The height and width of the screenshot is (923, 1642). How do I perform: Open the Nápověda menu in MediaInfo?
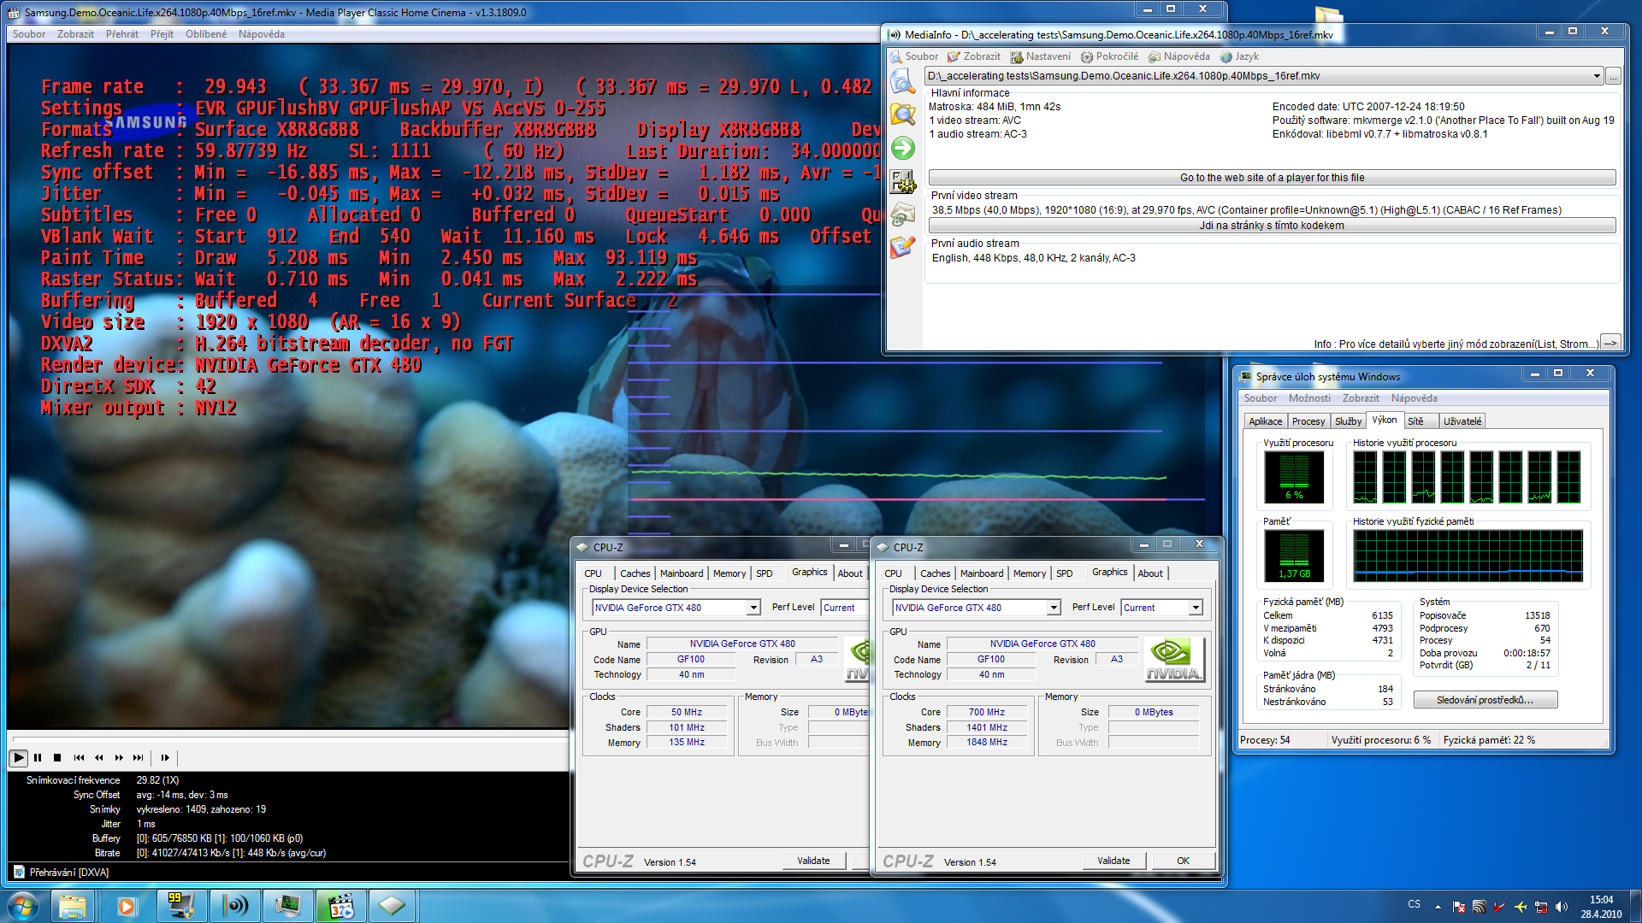pos(1178,56)
